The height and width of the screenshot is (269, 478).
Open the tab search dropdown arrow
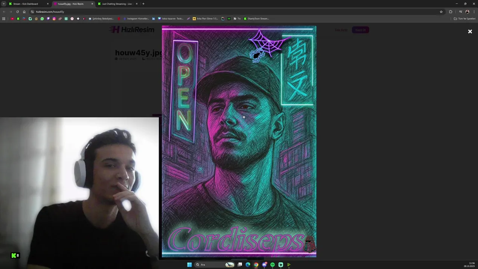coord(4,4)
